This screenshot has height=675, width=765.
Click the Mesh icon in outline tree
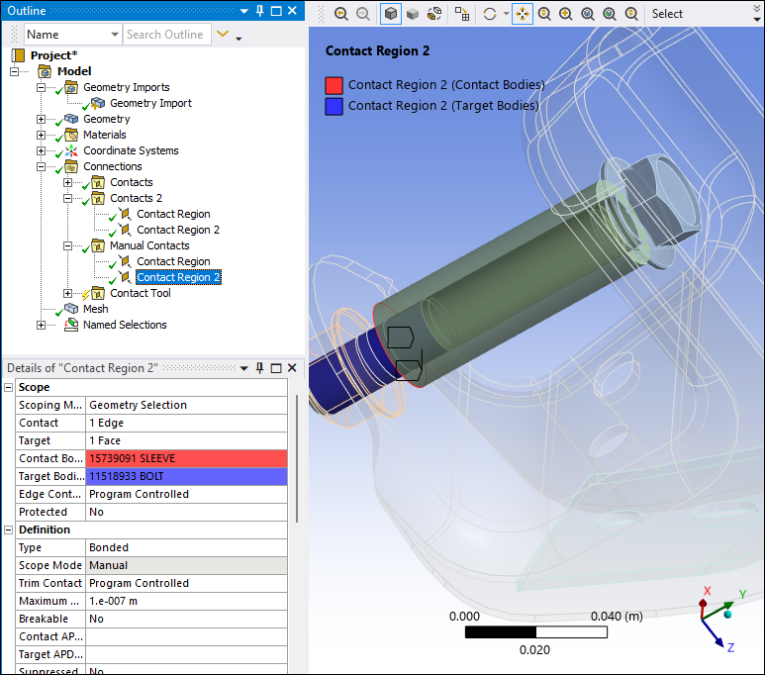[x=71, y=309]
